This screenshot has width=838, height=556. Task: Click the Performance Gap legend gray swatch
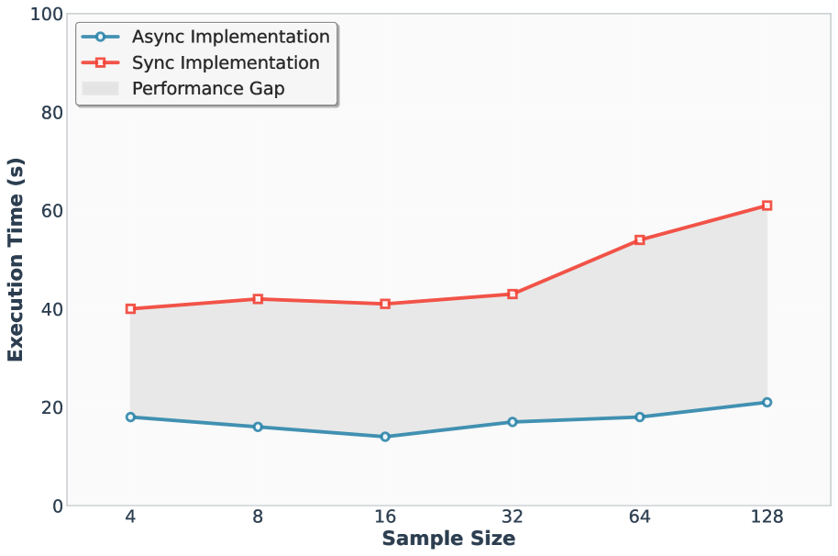click(101, 89)
